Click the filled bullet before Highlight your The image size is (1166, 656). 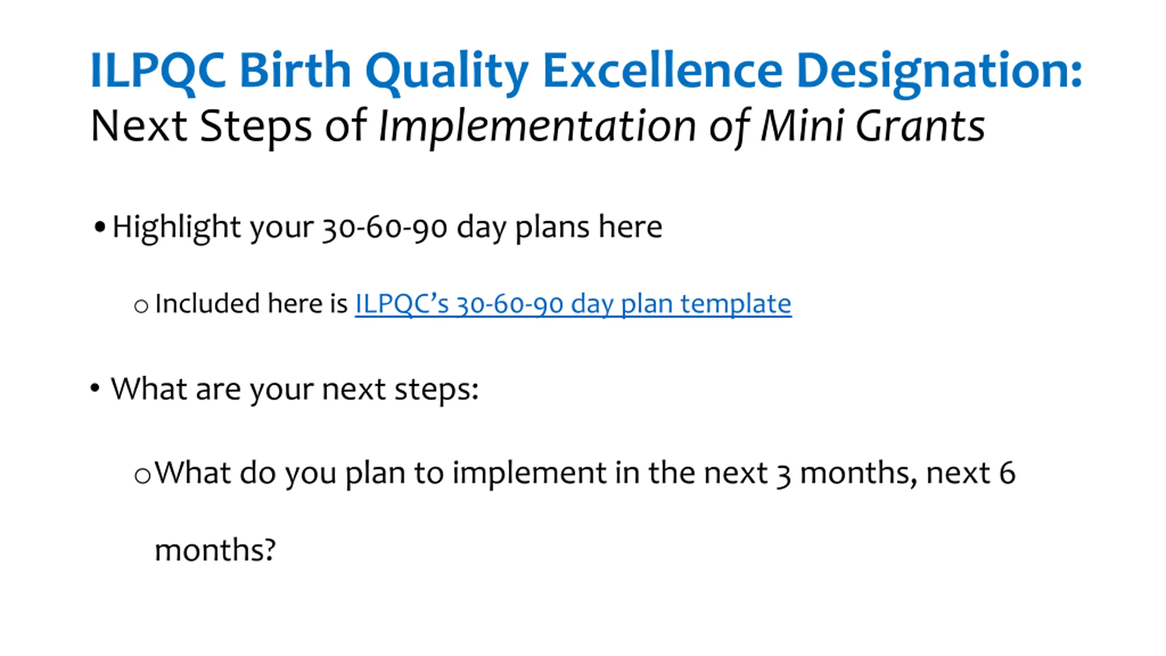click(x=100, y=226)
